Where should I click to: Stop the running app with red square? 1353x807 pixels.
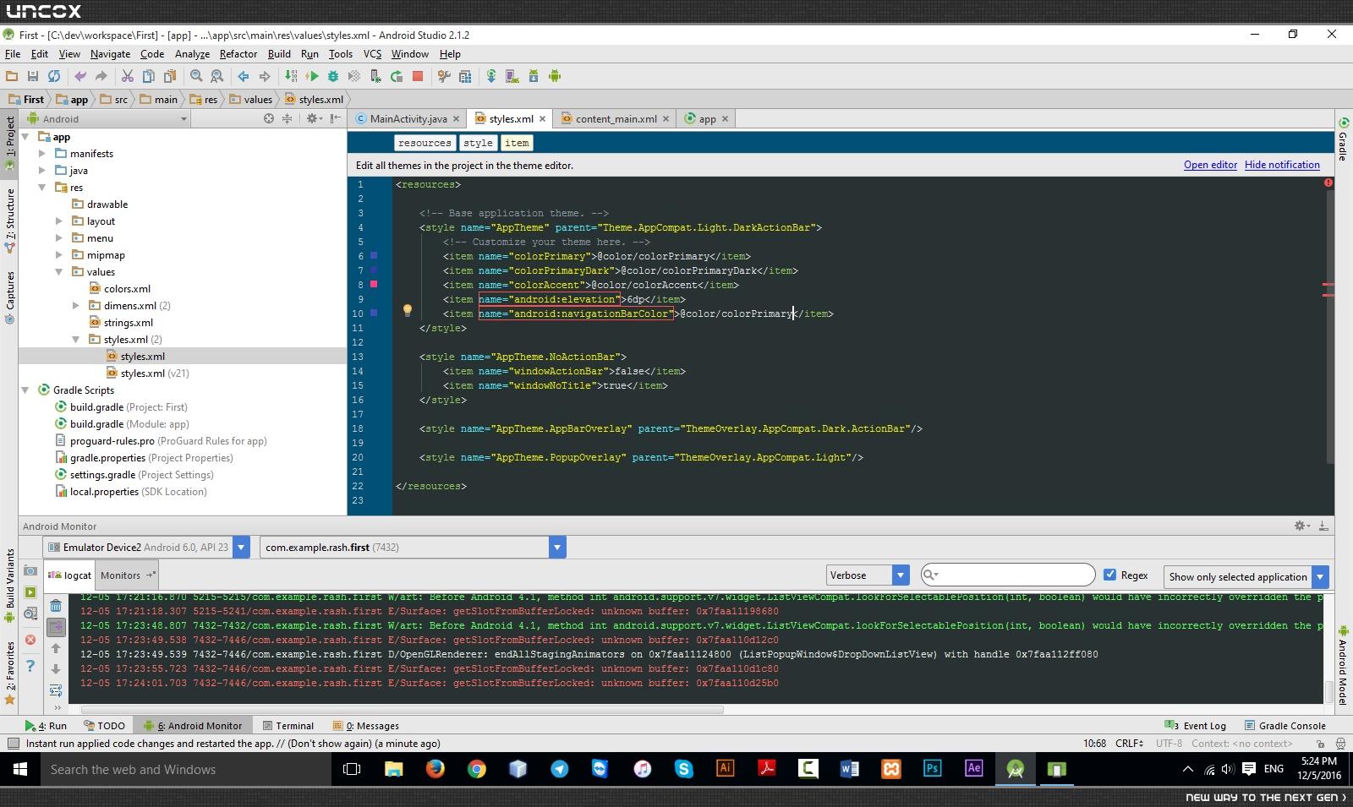[418, 76]
